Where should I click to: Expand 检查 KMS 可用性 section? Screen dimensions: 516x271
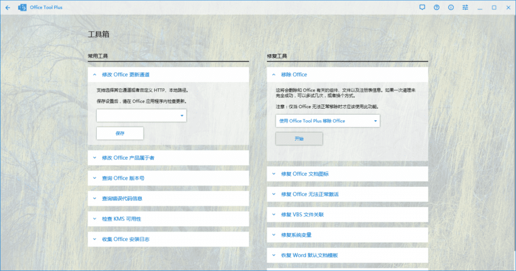point(168,219)
